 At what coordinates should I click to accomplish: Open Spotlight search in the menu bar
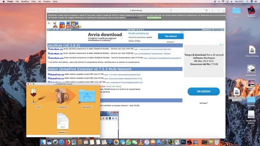pyautogui.click(x=247, y=2)
